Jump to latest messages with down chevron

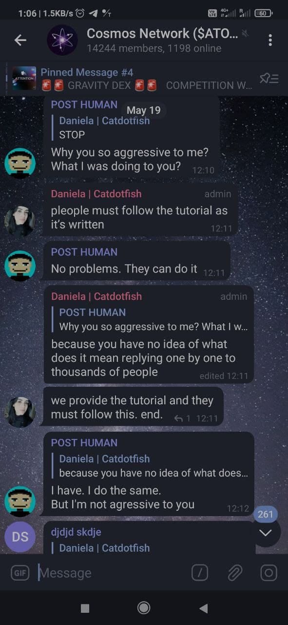266,533
